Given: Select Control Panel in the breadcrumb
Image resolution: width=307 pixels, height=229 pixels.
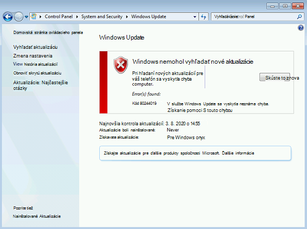Looking at the screenshot, I should point(59,16).
